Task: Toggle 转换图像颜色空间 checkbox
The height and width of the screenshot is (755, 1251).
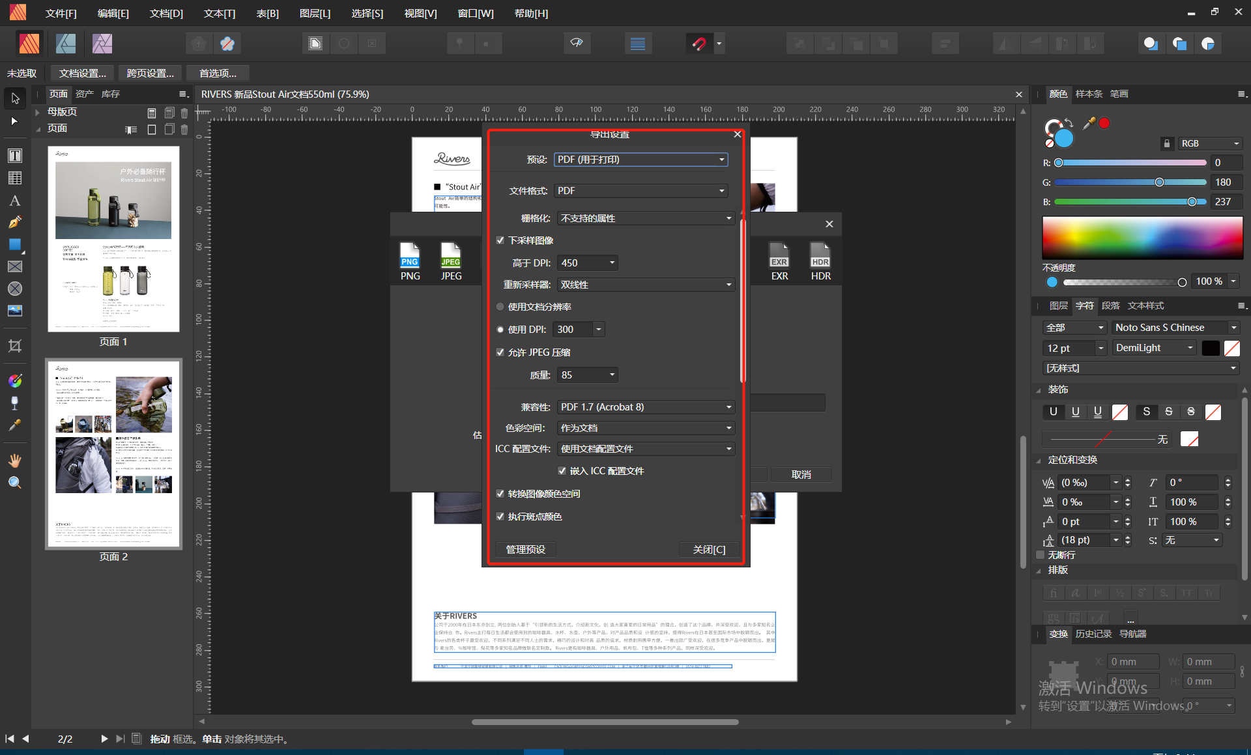Action: 500,494
